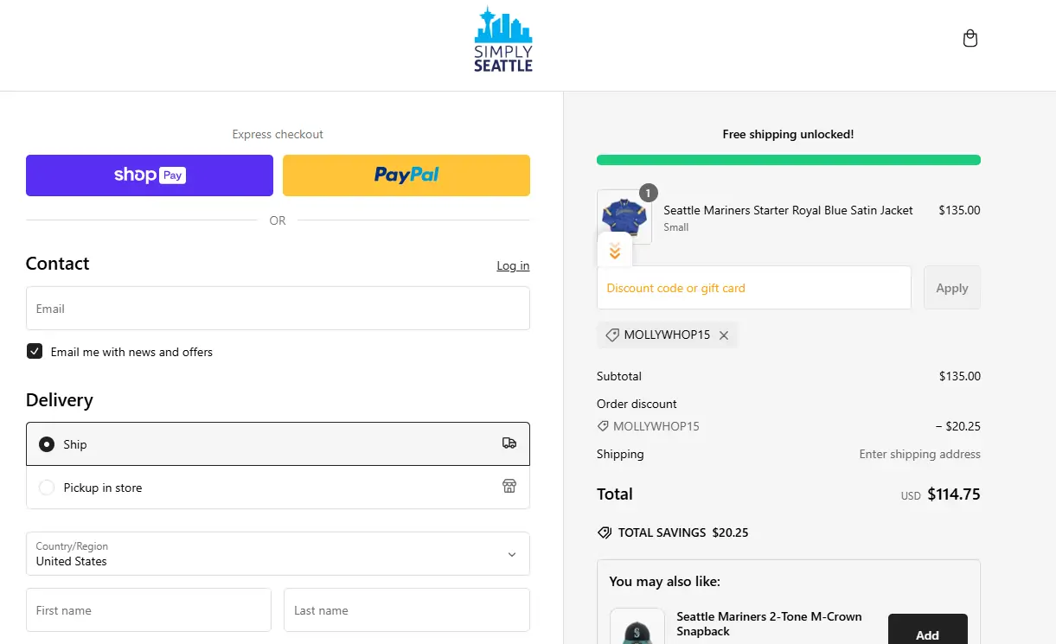Click the truck icon in Ship option
The height and width of the screenshot is (644, 1056).
pyautogui.click(x=509, y=443)
